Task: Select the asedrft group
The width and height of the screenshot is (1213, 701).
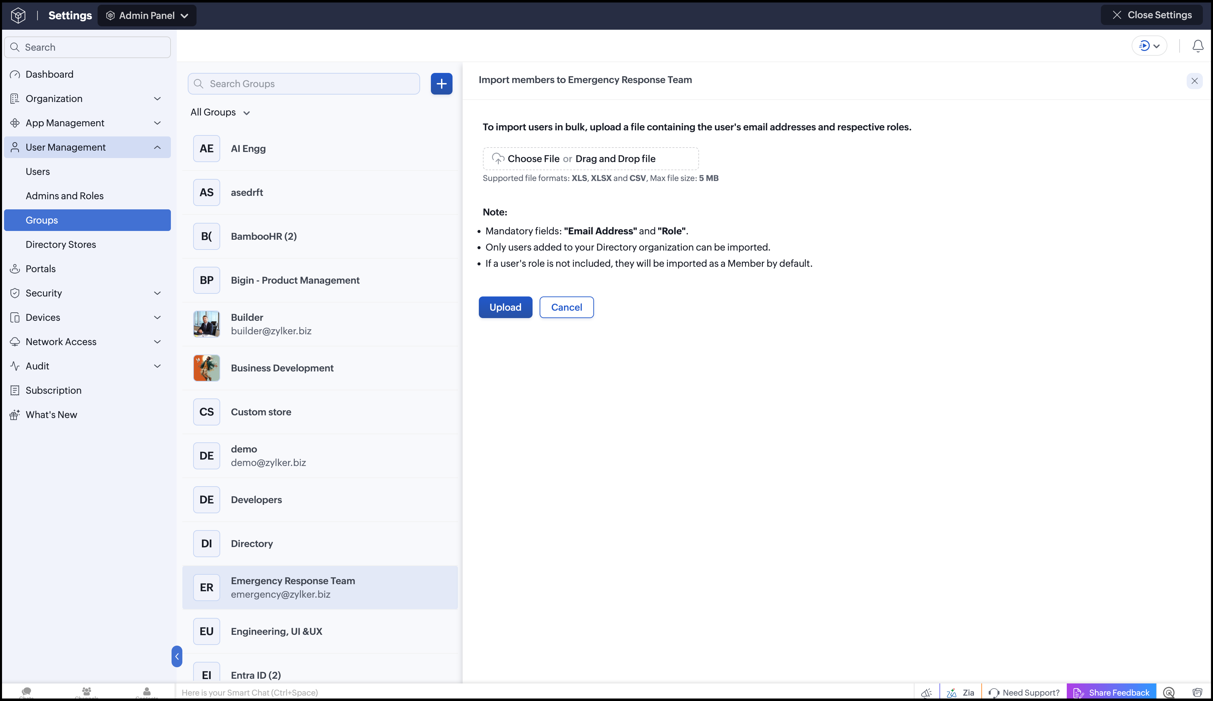Action: (320, 192)
